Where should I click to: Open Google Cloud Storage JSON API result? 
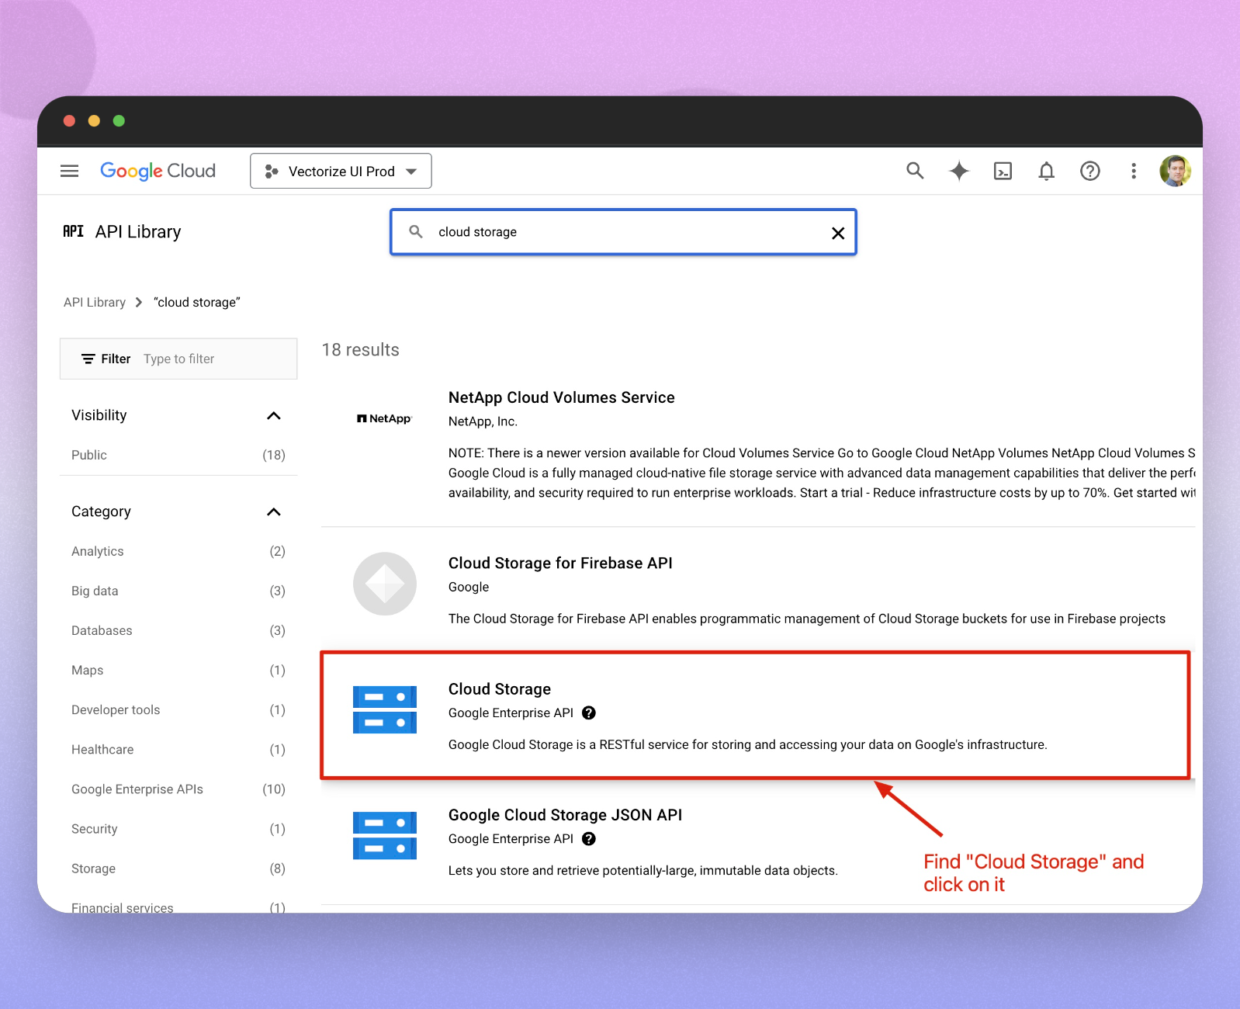pos(565,815)
